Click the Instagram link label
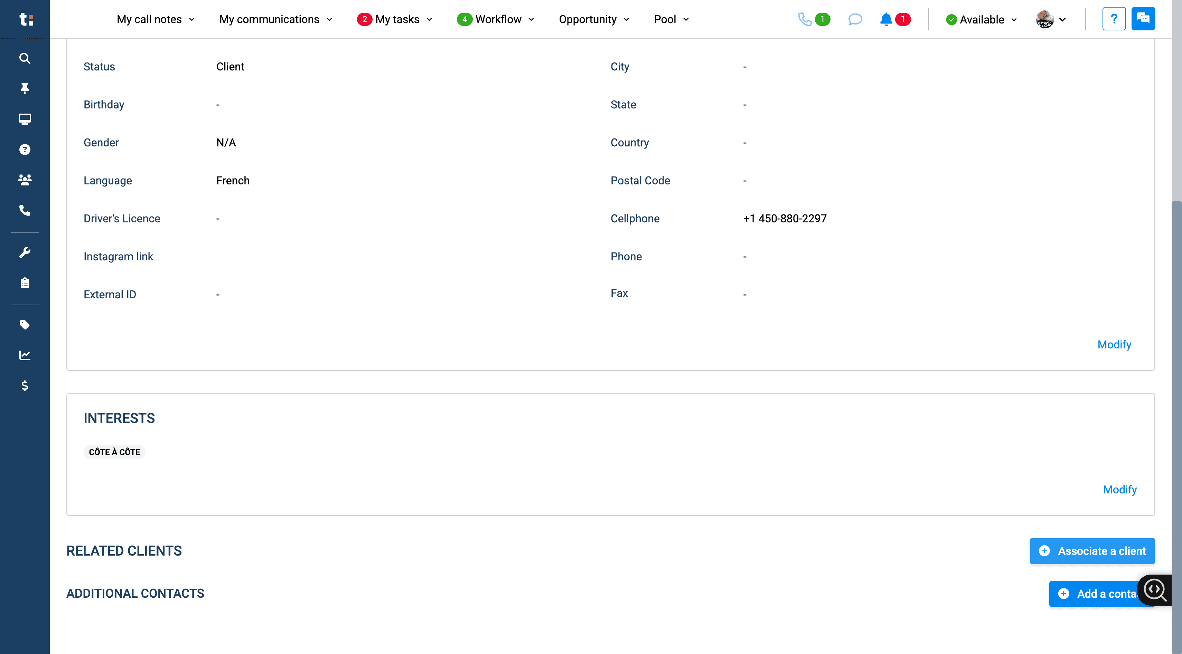This screenshot has width=1182, height=654. click(118, 257)
